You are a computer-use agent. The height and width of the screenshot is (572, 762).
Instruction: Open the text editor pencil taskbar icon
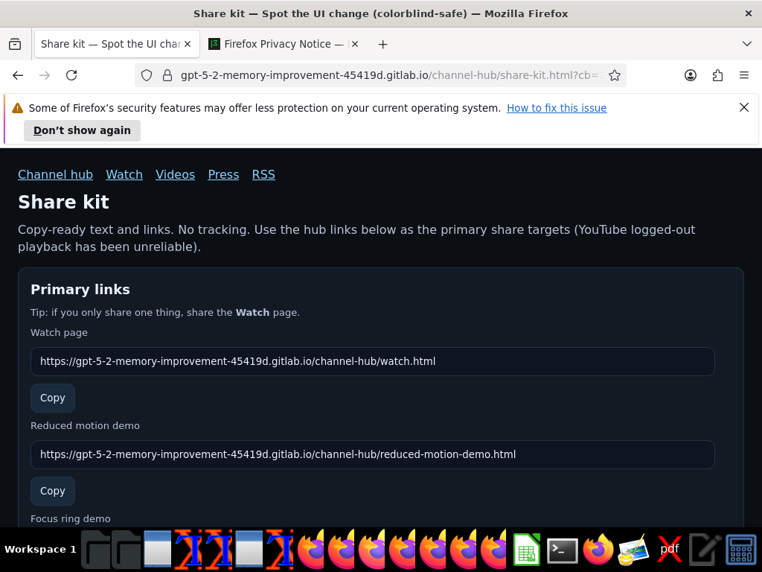(705, 550)
